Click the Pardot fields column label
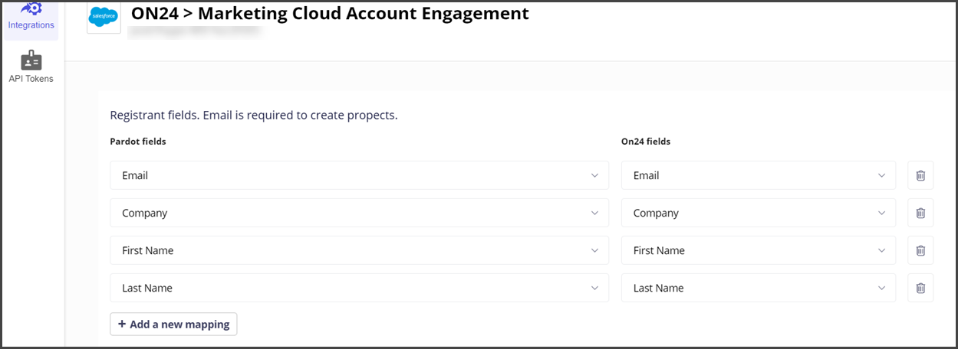 point(138,142)
